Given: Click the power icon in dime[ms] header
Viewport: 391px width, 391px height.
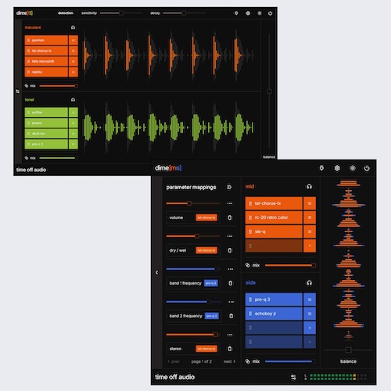Looking at the screenshot, I should click(367, 168).
